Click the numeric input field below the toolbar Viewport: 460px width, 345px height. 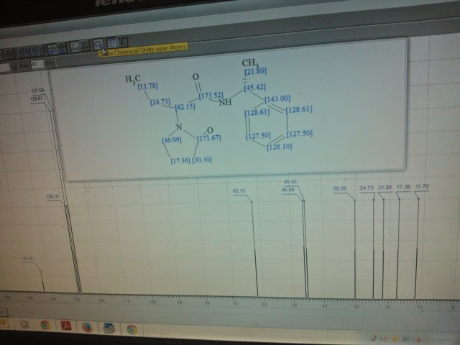click(37, 63)
